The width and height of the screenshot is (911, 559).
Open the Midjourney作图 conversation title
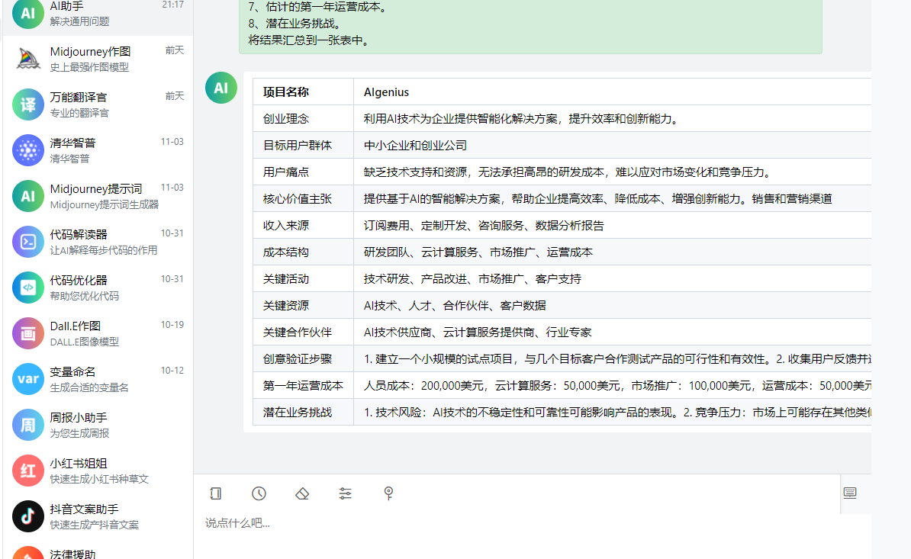90,52
